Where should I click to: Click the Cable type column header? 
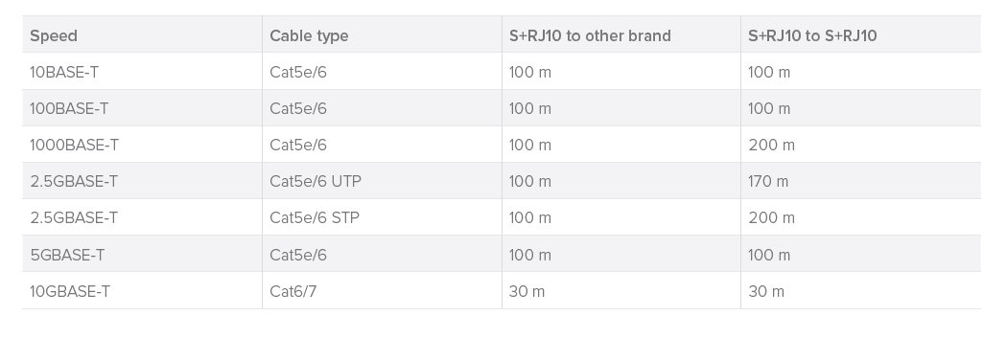tap(309, 35)
